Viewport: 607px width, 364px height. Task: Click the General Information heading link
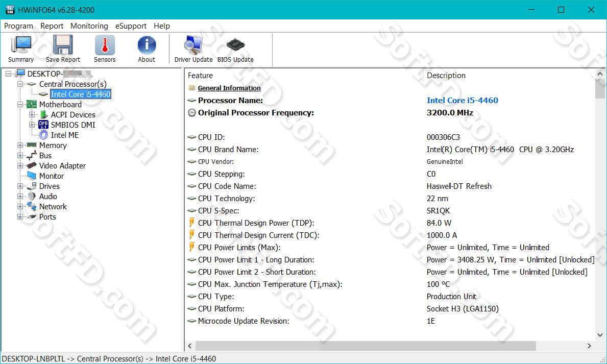[x=229, y=88]
